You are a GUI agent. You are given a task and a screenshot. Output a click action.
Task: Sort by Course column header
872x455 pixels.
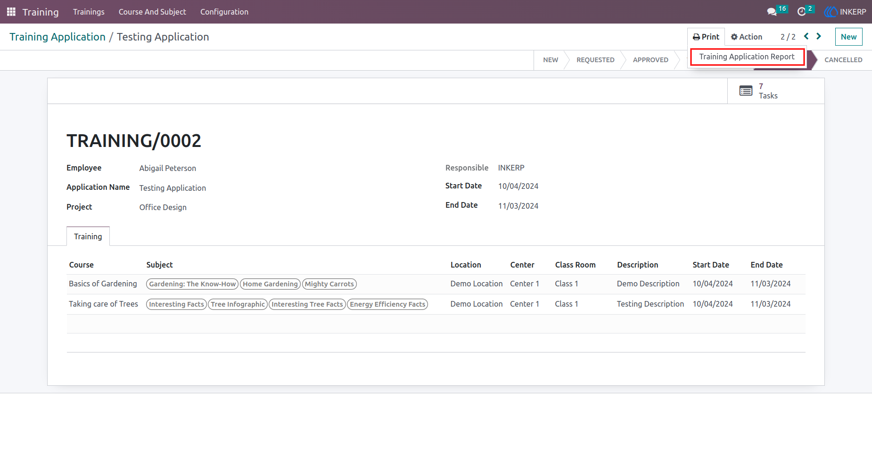coord(82,265)
